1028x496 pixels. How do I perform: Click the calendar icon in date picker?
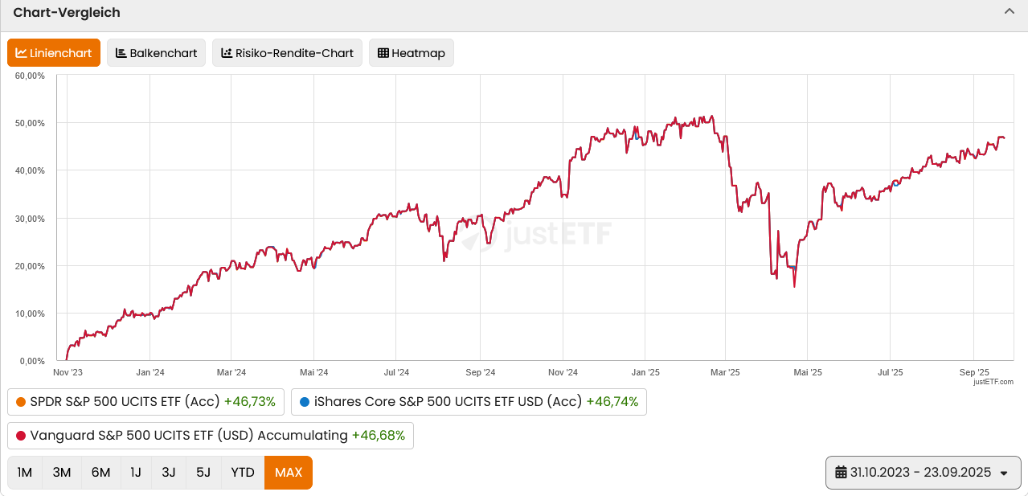point(841,473)
